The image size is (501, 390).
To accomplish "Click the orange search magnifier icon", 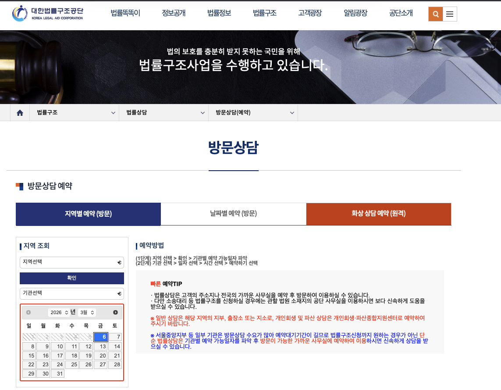I will point(435,14).
